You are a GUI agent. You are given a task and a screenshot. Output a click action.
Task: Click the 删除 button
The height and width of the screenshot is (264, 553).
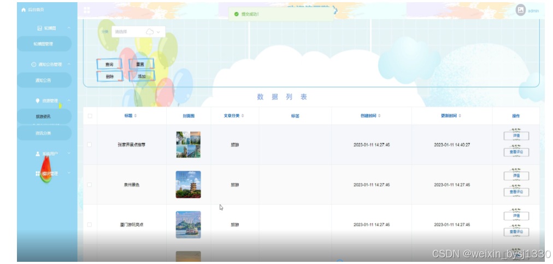[x=109, y=76]
